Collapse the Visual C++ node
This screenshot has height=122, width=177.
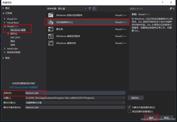pyautogui.click(x=5, y=26)
